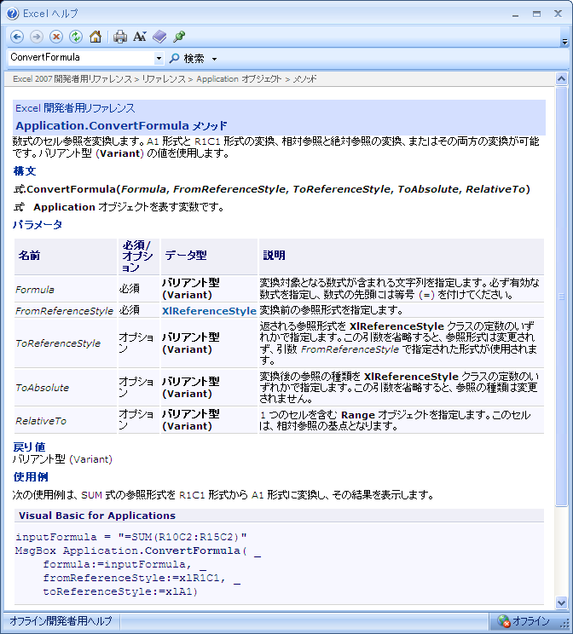Click the 名前 table column header
The height and width of the screenshot is (634, 573).
tap(66, 256)
